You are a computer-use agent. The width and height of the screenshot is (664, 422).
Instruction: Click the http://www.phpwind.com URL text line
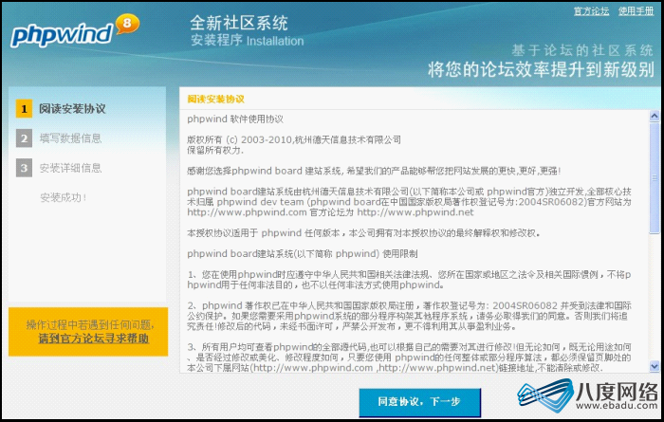click(330, 212)
